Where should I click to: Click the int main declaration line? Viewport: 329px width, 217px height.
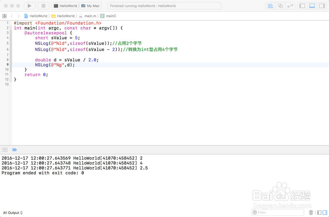(68, 28)
